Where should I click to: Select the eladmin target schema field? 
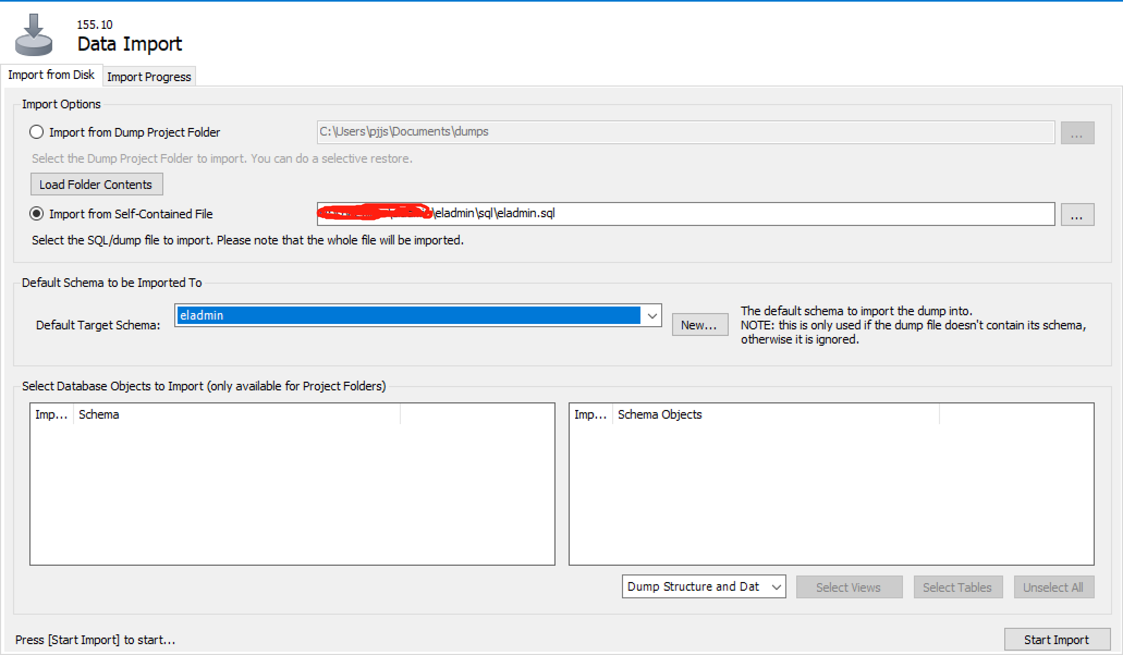pos(408,316)
